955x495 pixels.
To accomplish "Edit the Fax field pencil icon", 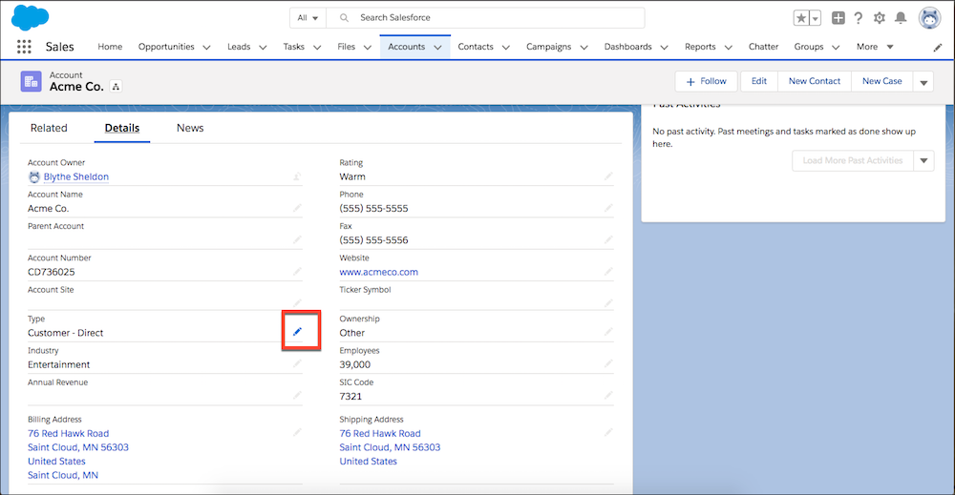I will pos(608,239).
